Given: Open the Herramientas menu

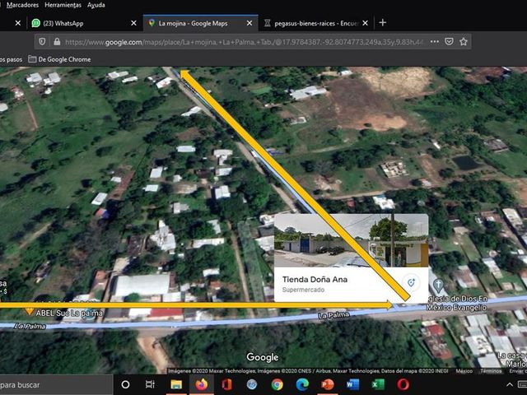Looking at the screenshot, I should (63, 5).
